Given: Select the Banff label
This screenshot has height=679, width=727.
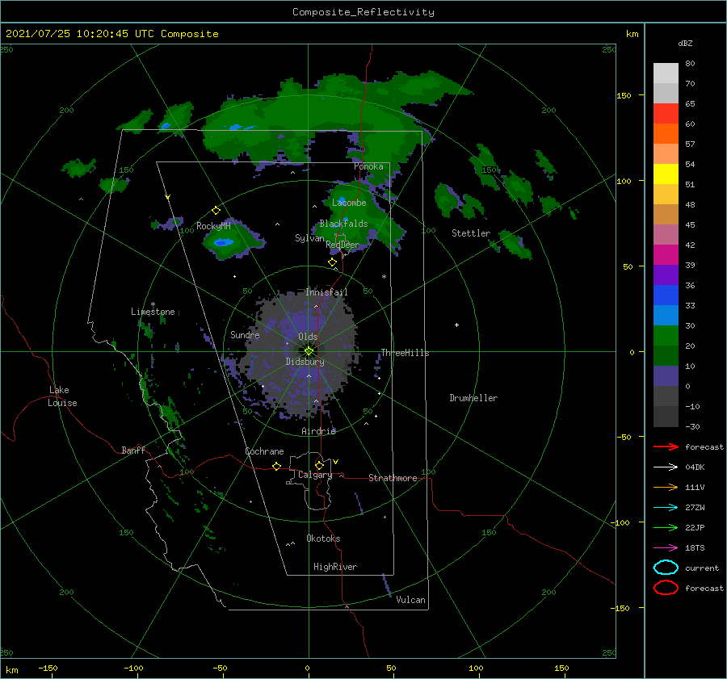Looking at the screenshot, I should pos(133,450).
